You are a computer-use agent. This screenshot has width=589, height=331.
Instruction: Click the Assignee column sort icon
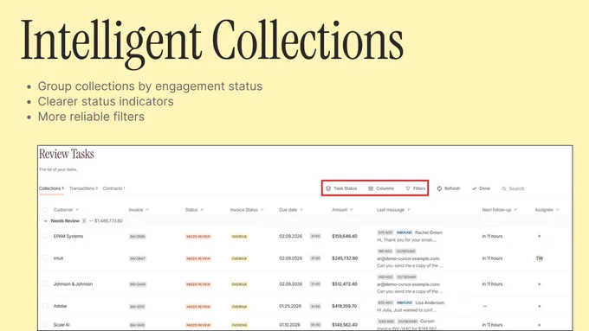(558, 210)
